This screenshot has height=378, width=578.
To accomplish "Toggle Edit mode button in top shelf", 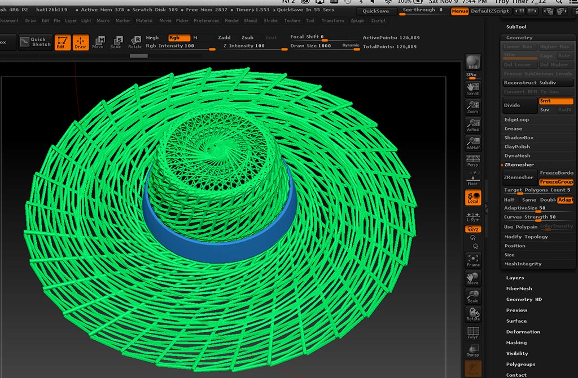I will point(62,42).
